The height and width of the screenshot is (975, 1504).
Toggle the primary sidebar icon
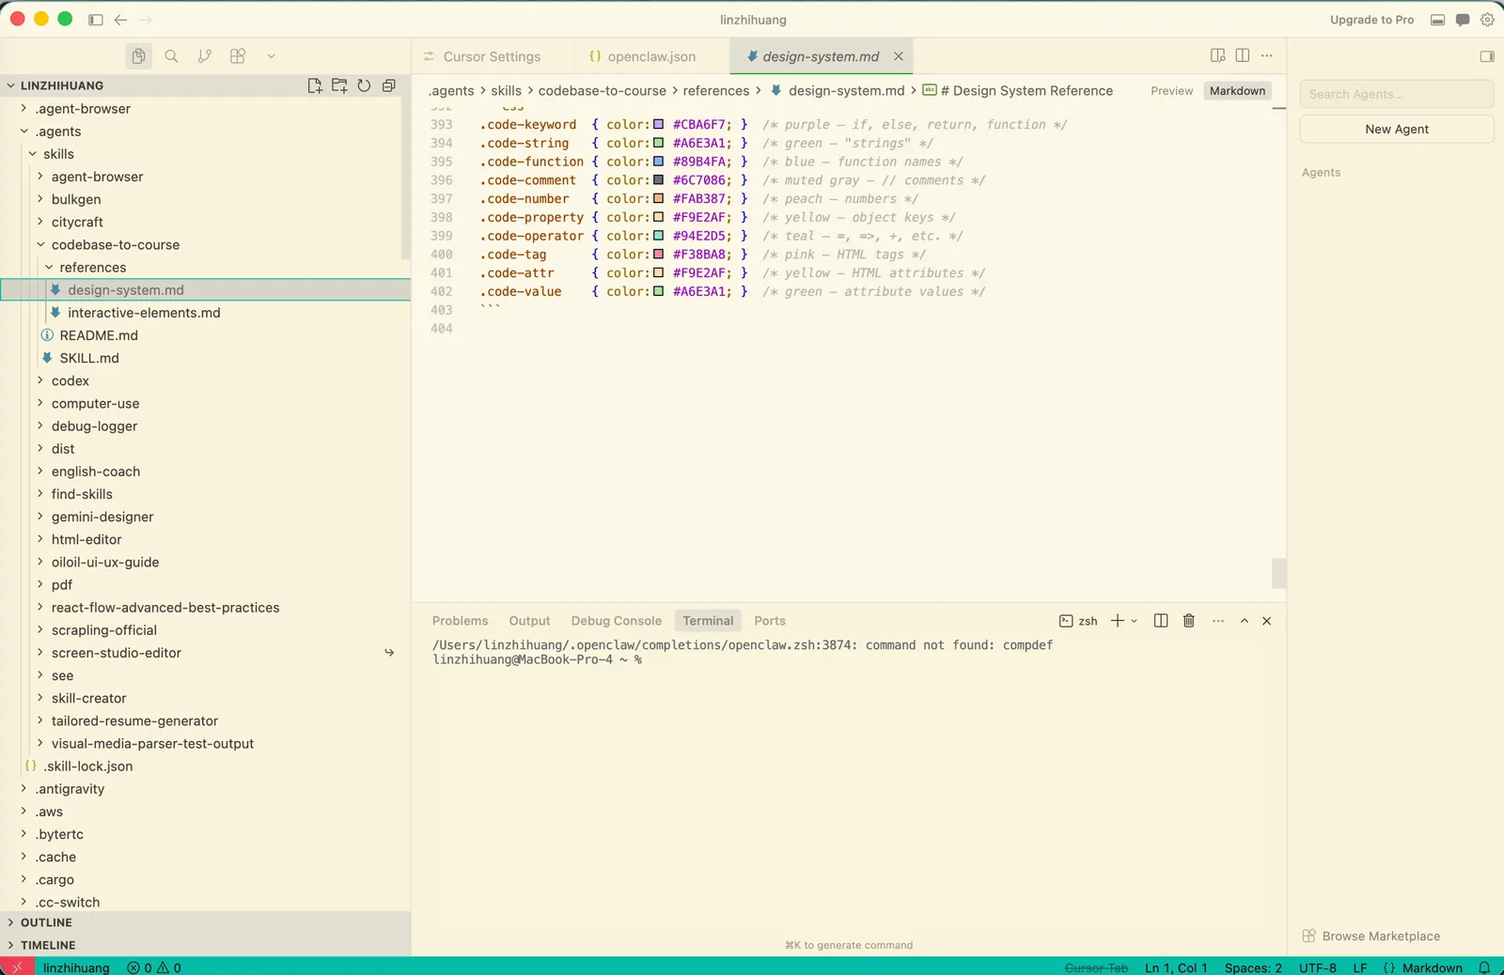[95, 20]
